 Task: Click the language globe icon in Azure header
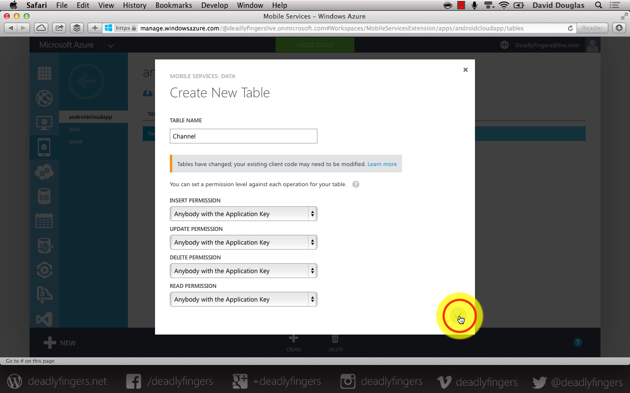point(504,45)
